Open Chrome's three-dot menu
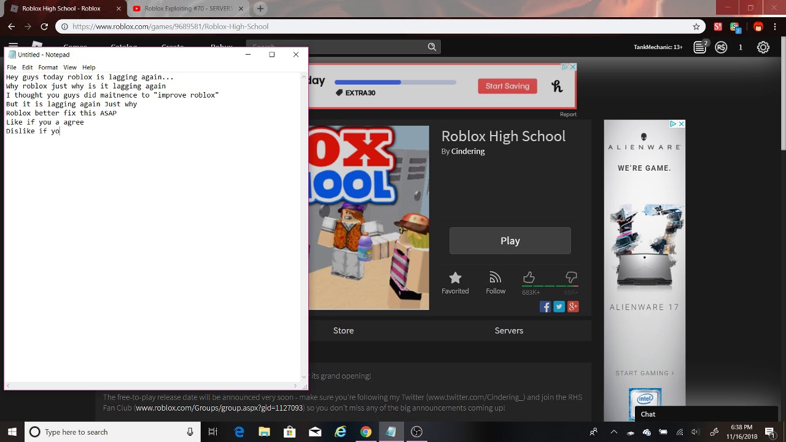 tap(775, 26)
